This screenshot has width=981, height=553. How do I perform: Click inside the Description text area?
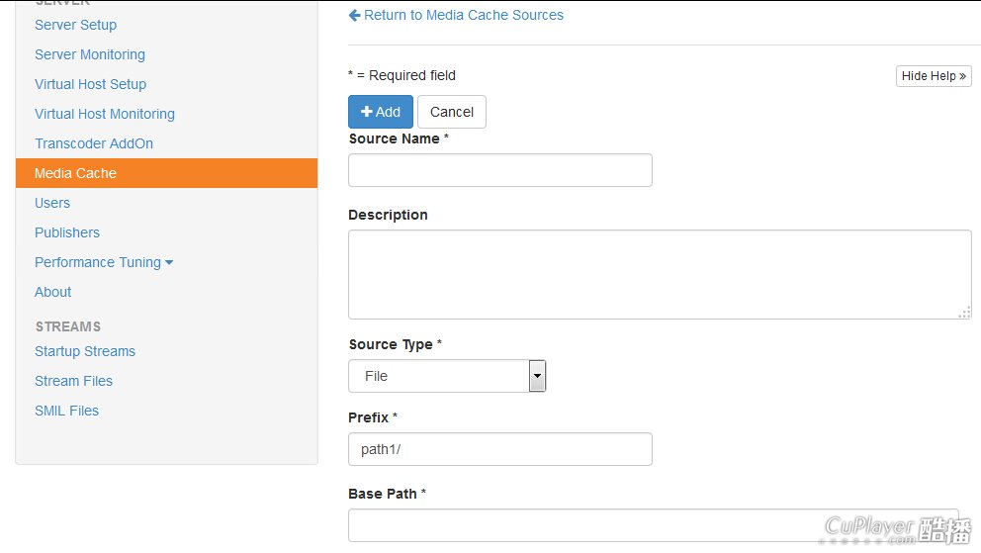[x=659, y=274]
